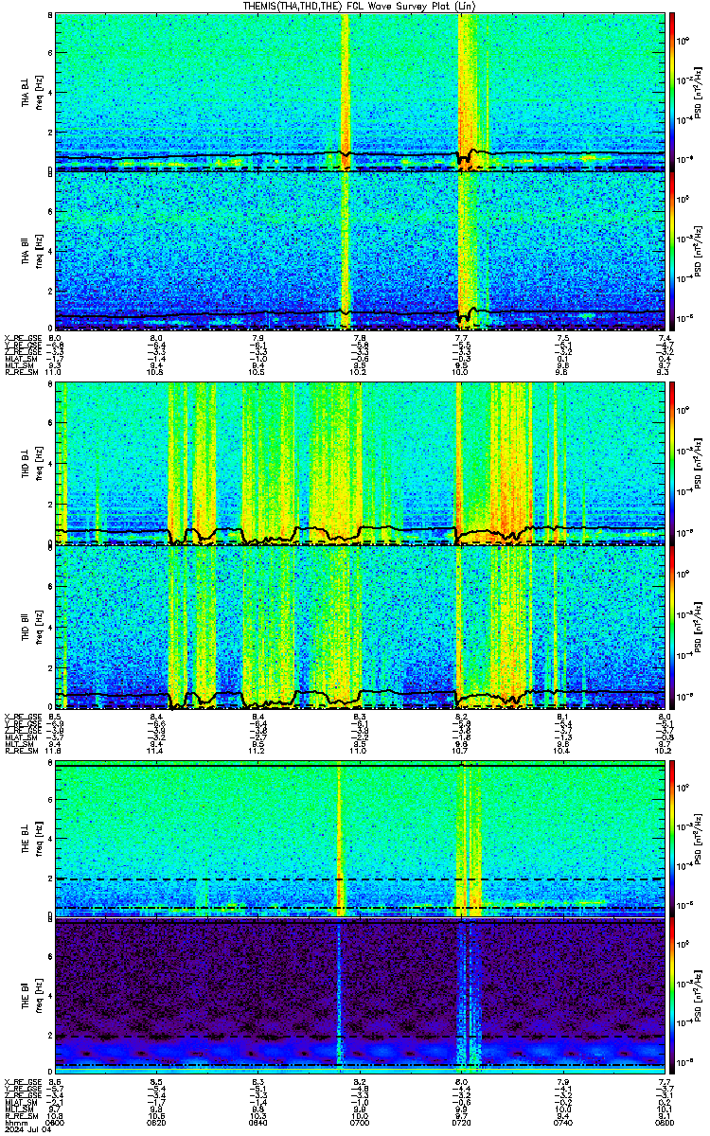Click "X_RE_GSE" row label under THA panels

21,338
